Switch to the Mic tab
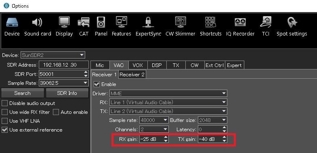The image size is (317, 153). 100,65
